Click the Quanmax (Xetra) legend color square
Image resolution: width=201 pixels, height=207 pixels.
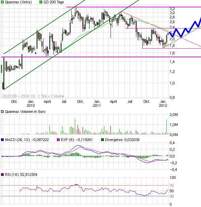pyautogui.click(x=3, y=2)
